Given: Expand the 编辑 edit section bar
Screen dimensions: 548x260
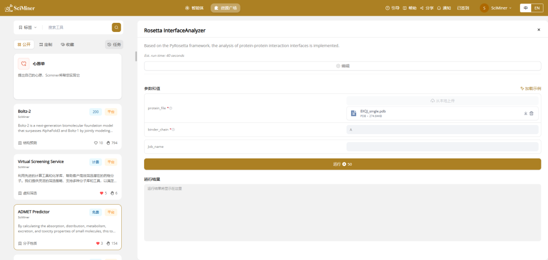Looking at the screenshot, I should pyautogui.click(x=342, y=66).
